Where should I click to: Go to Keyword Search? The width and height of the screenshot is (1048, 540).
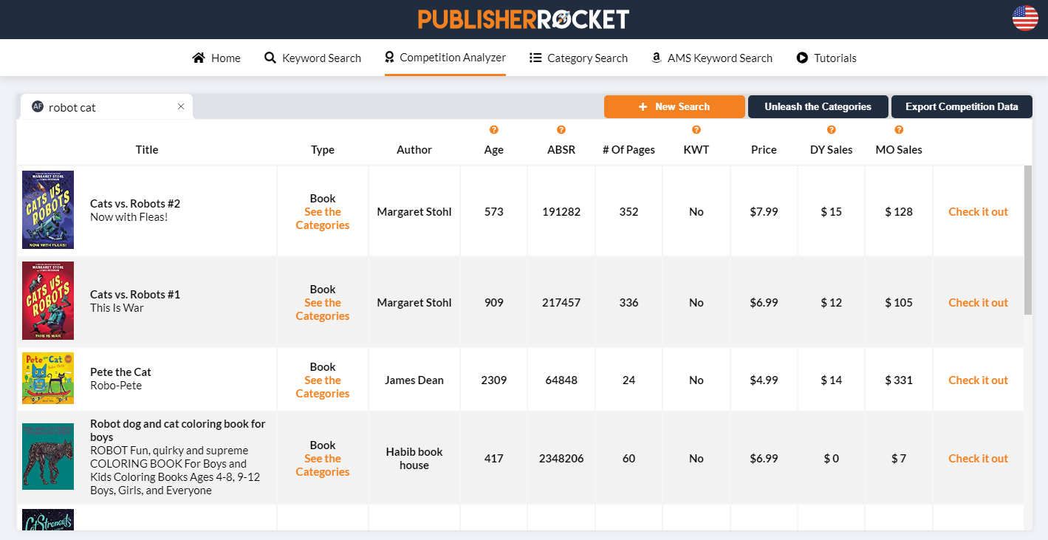(312, 58)
